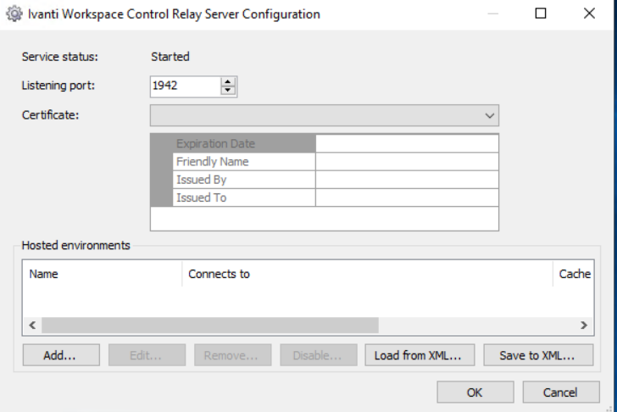This screenshot has height=412, width=617.
Task: Sort by the Name column header
Action: click(x=103, y=274)
